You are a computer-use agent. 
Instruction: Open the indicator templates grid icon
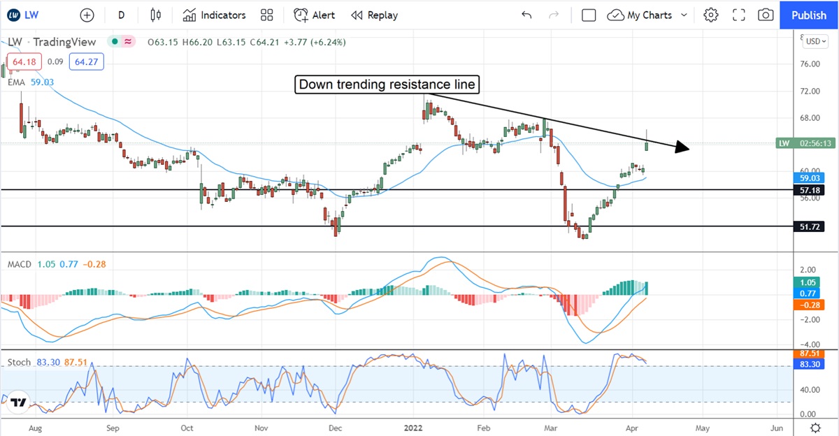[x=266, y=15]
